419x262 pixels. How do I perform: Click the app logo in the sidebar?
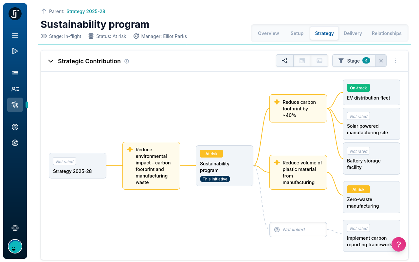(15, 14)
